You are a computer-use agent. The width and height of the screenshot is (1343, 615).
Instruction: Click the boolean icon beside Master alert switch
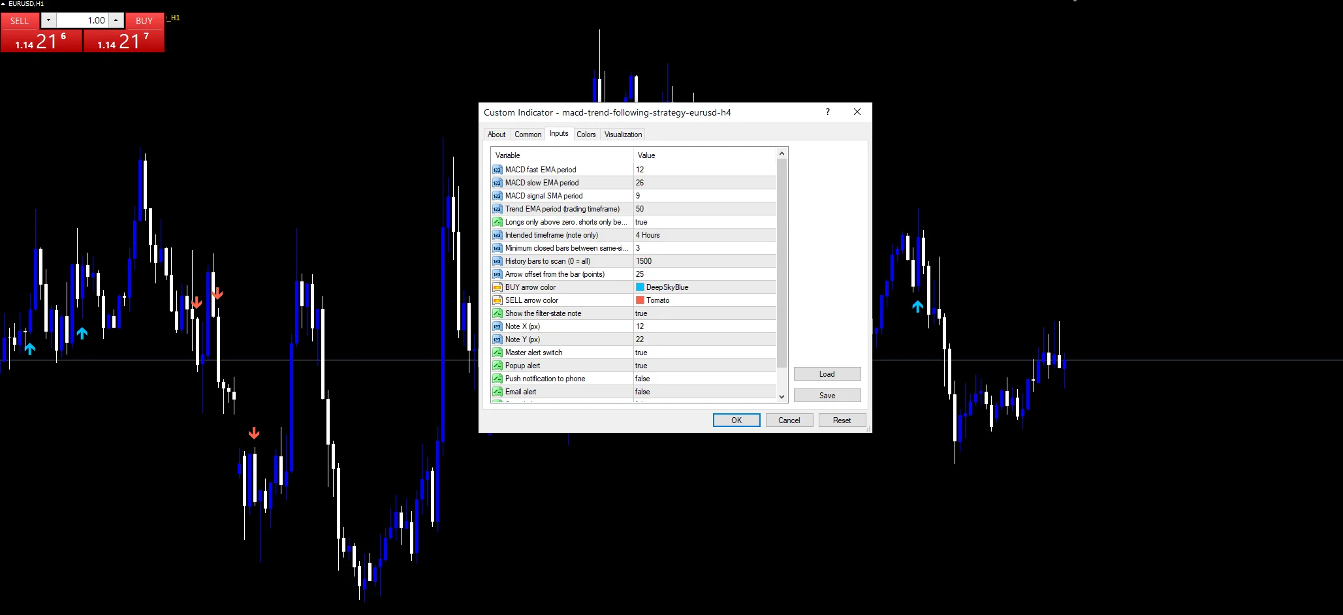tap(498, 353)
